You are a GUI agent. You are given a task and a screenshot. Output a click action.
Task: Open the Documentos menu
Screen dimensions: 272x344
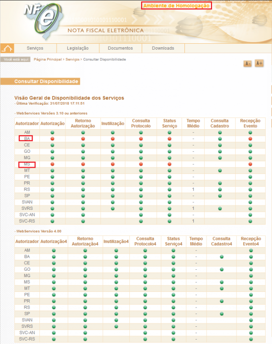click(x=121, y=48)
